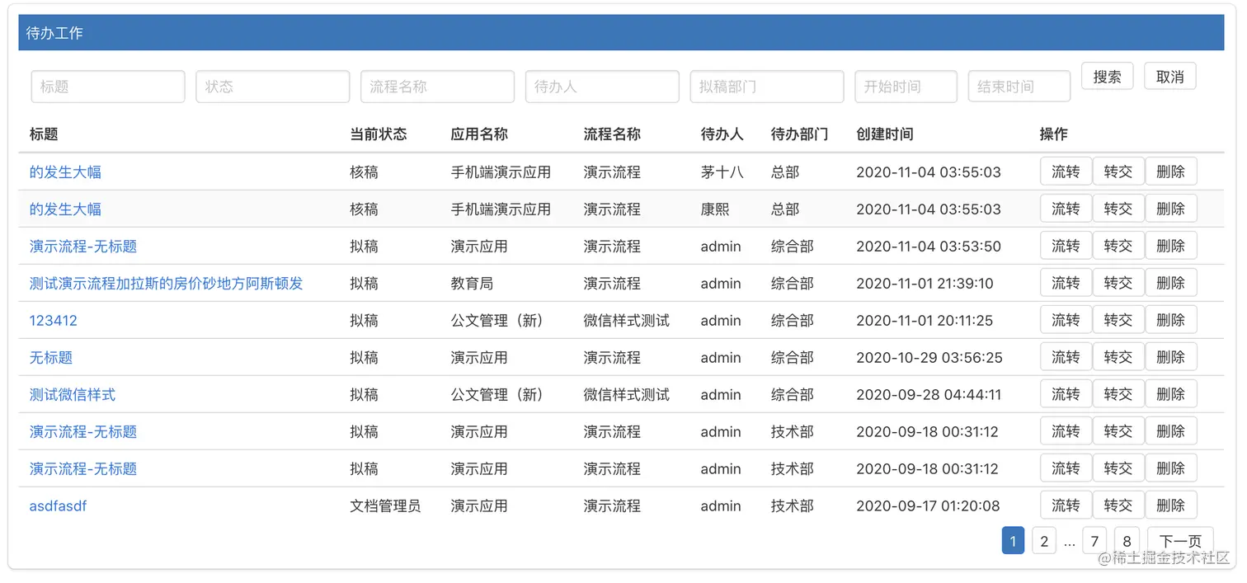Click 删除 in the 测试微信样式 row
This screenshot has width=1247, height=583.
(1171, 394)
